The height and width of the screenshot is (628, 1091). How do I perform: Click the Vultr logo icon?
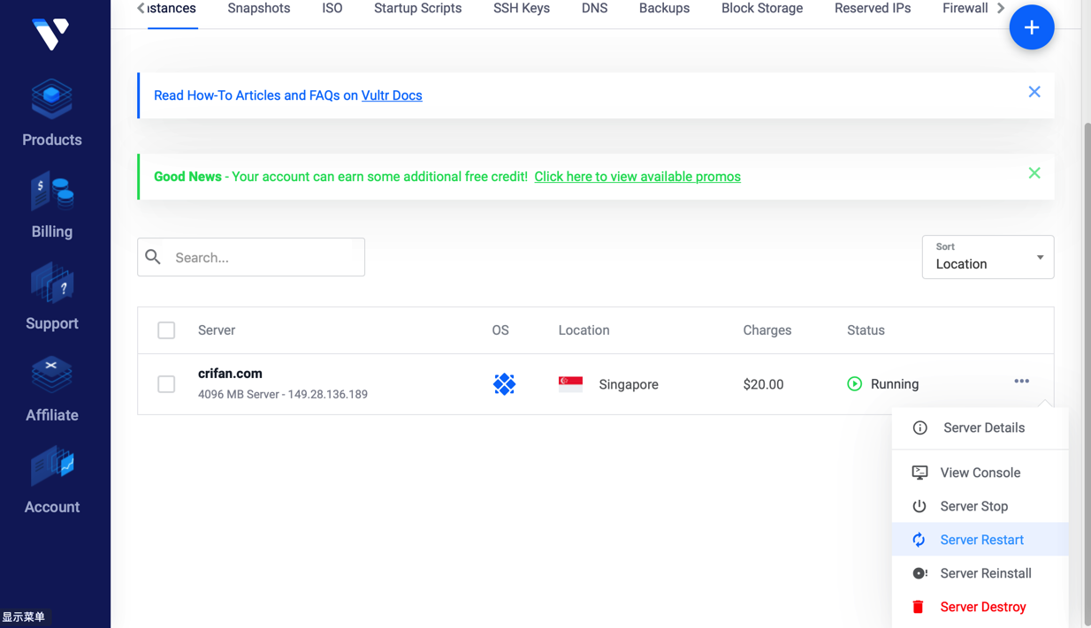click(50, 34)
